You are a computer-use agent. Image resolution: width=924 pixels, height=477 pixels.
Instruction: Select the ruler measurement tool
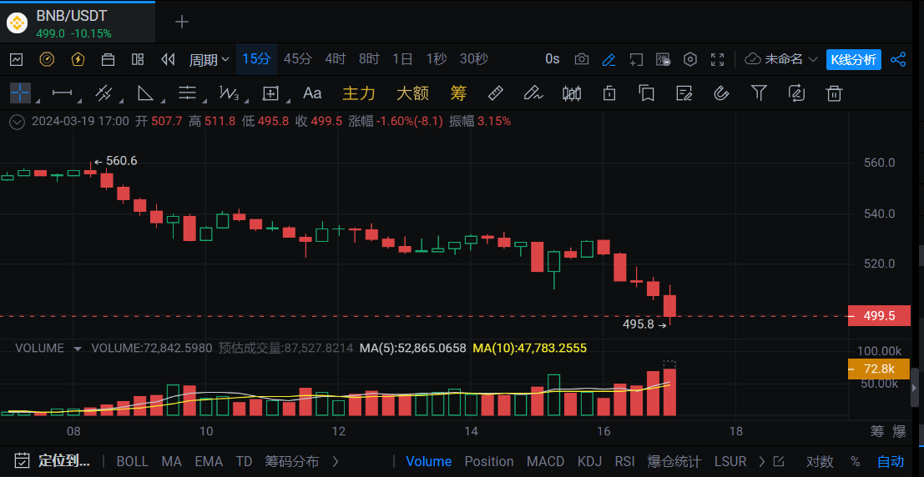pos(495,93)
